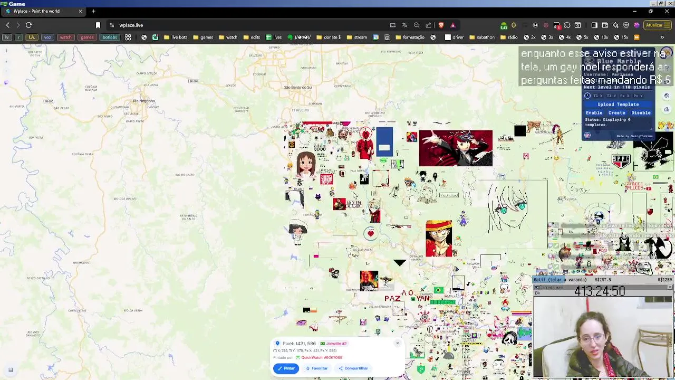Image resolution: width=675 pixels, height=380 pixels.
Task: Open the 'voz' bookmark chip
Action: 47,37
